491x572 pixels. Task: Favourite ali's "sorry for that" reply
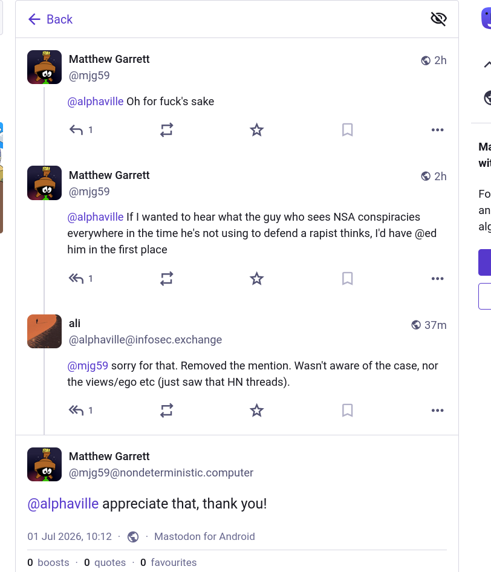click(257, 411)
